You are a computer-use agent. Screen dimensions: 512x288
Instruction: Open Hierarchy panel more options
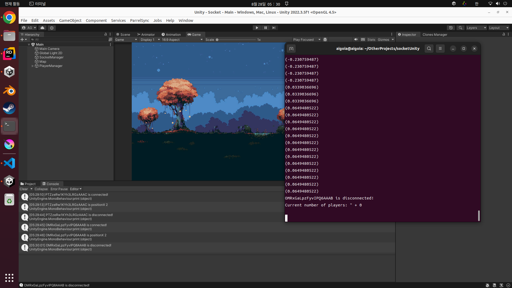coord(110,34)
